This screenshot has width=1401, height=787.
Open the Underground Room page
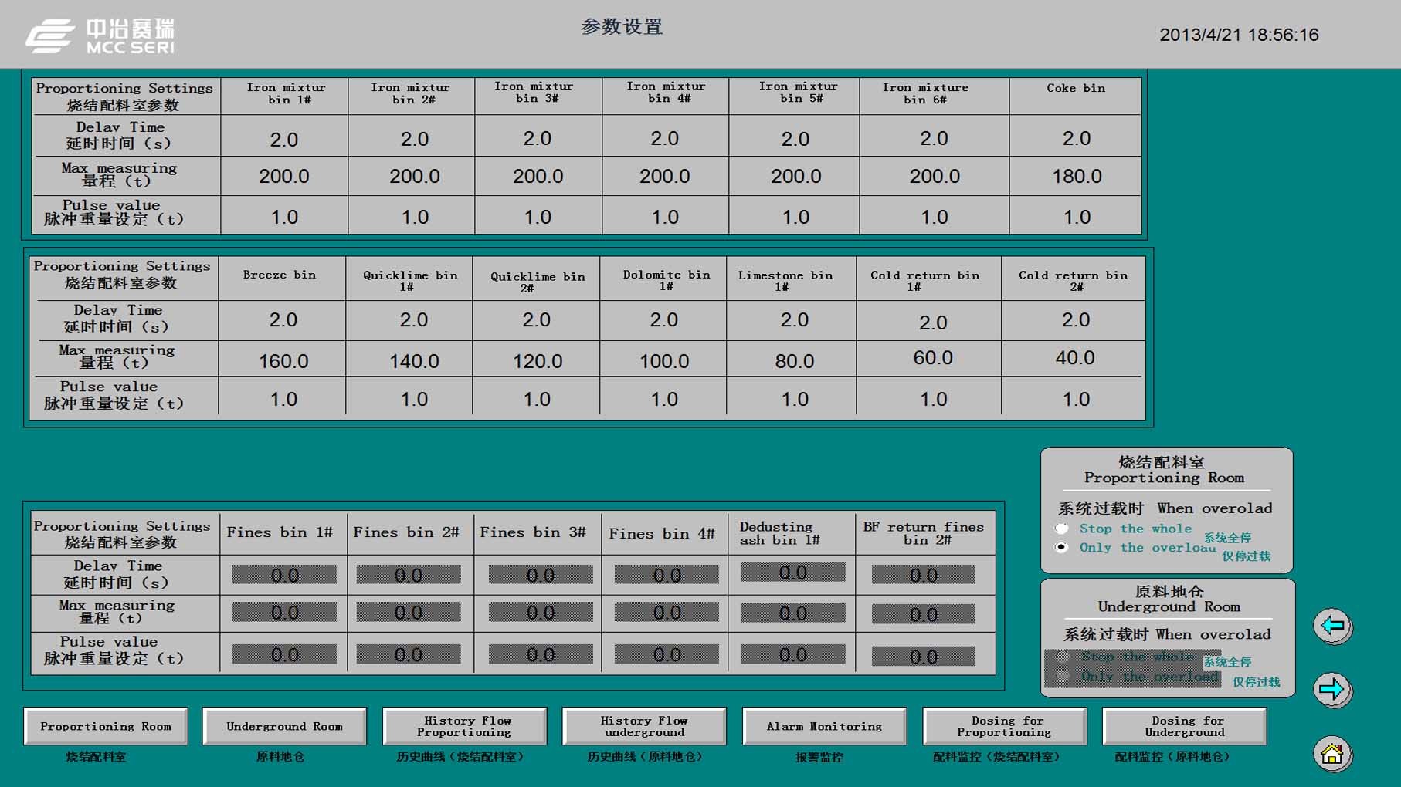click(284, 726)
